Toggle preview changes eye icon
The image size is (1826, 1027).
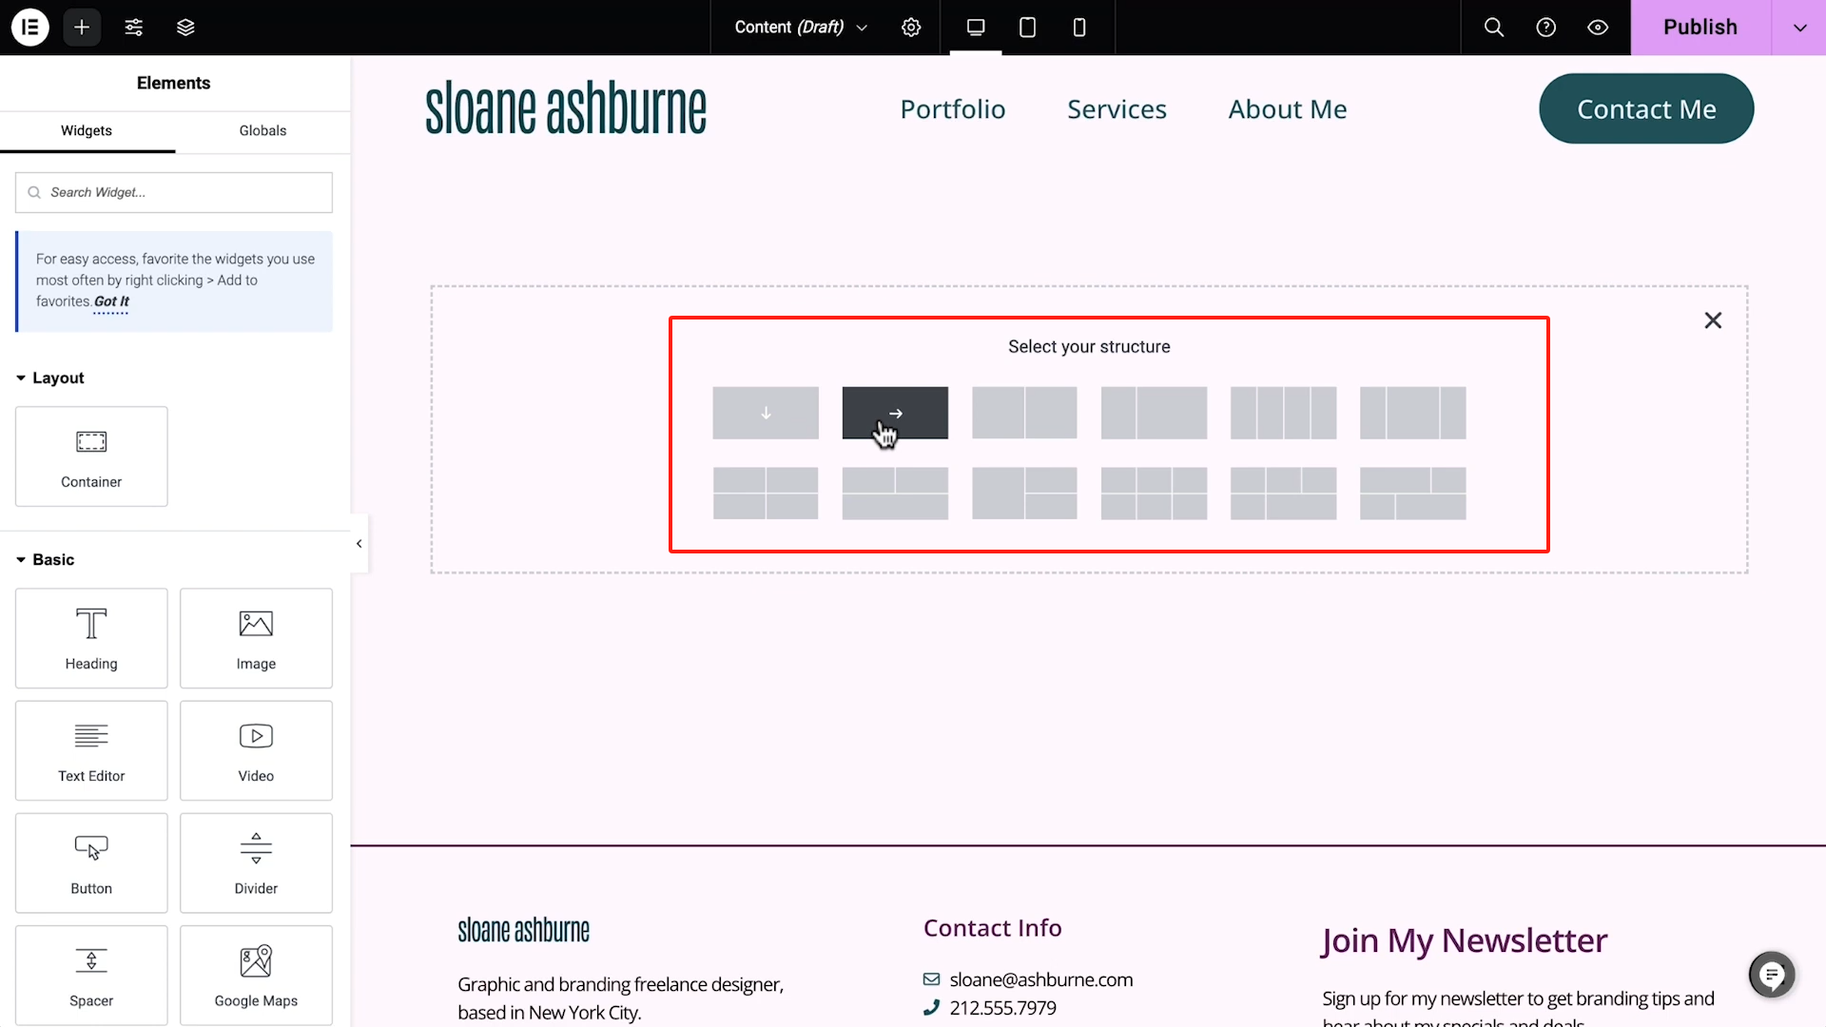[x=1598, y=28]
